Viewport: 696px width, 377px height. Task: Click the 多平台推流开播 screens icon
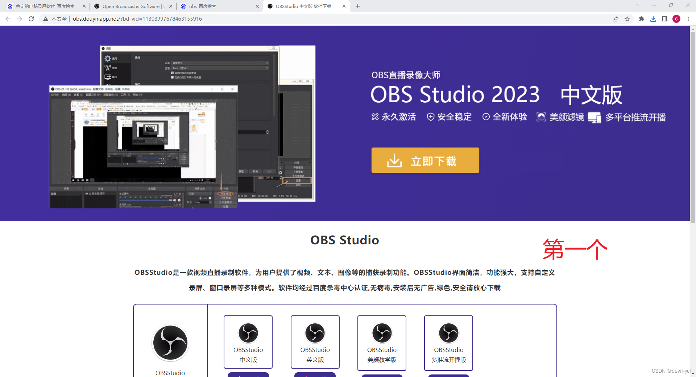tap(594, 117)
